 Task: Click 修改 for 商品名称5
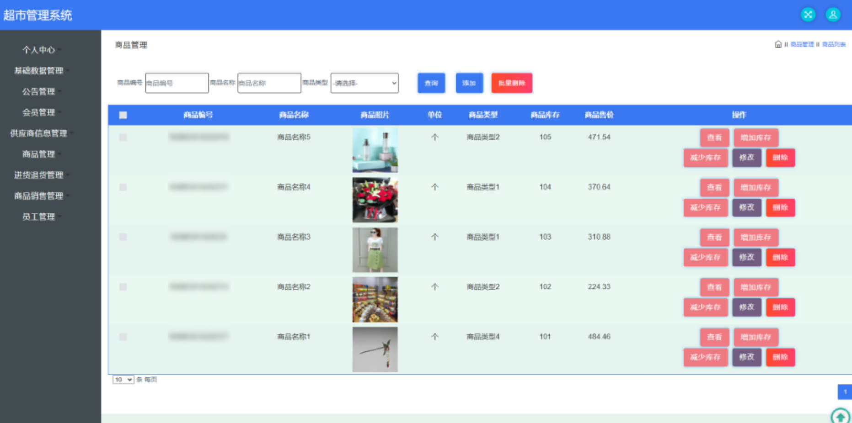[747, 158]
